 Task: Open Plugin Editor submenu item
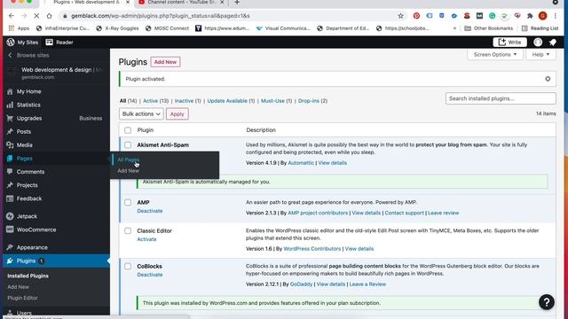(x=22, y=298)
